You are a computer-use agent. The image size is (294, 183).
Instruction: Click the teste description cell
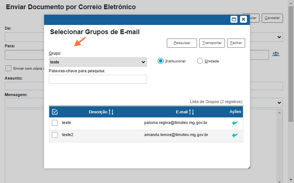67,123
